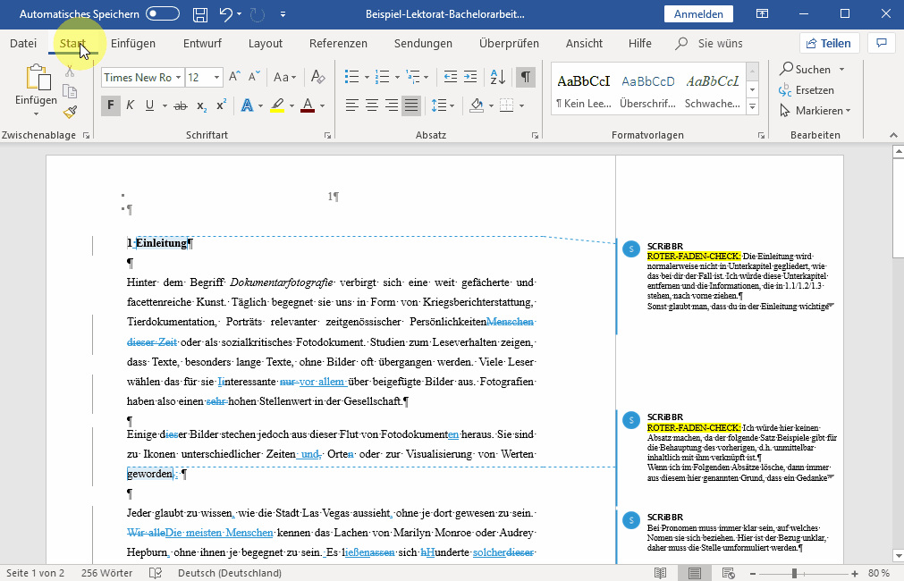Apply subscript formatting
Viewport: 904px width, 581px height.
point(201,105)
